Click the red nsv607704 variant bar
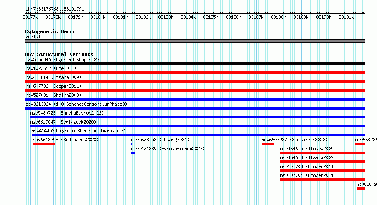The image size is (377, 205). click(x=323, y=180)
